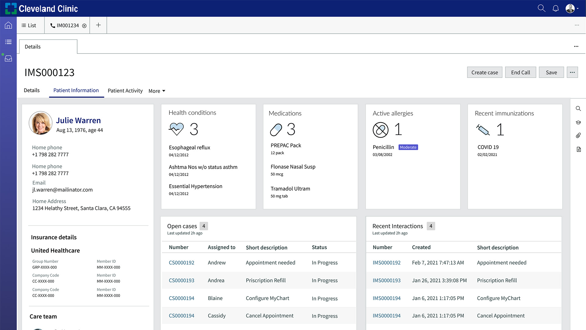Screen dimensions: 586x330
Task: Open the graduation cap knowledge icon
Action: [x=578, y=122]
